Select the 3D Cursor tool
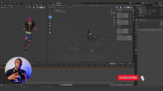Image resolution: width=163 pixels, height=91 pixels. pyautogui.click(x=50, y=14)
